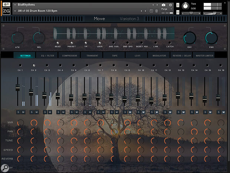The width and height of the screenshot is (230, 173).
Task: Mute the instrument with the header M button
Action: pyautogui.click(x=178, y=12)
